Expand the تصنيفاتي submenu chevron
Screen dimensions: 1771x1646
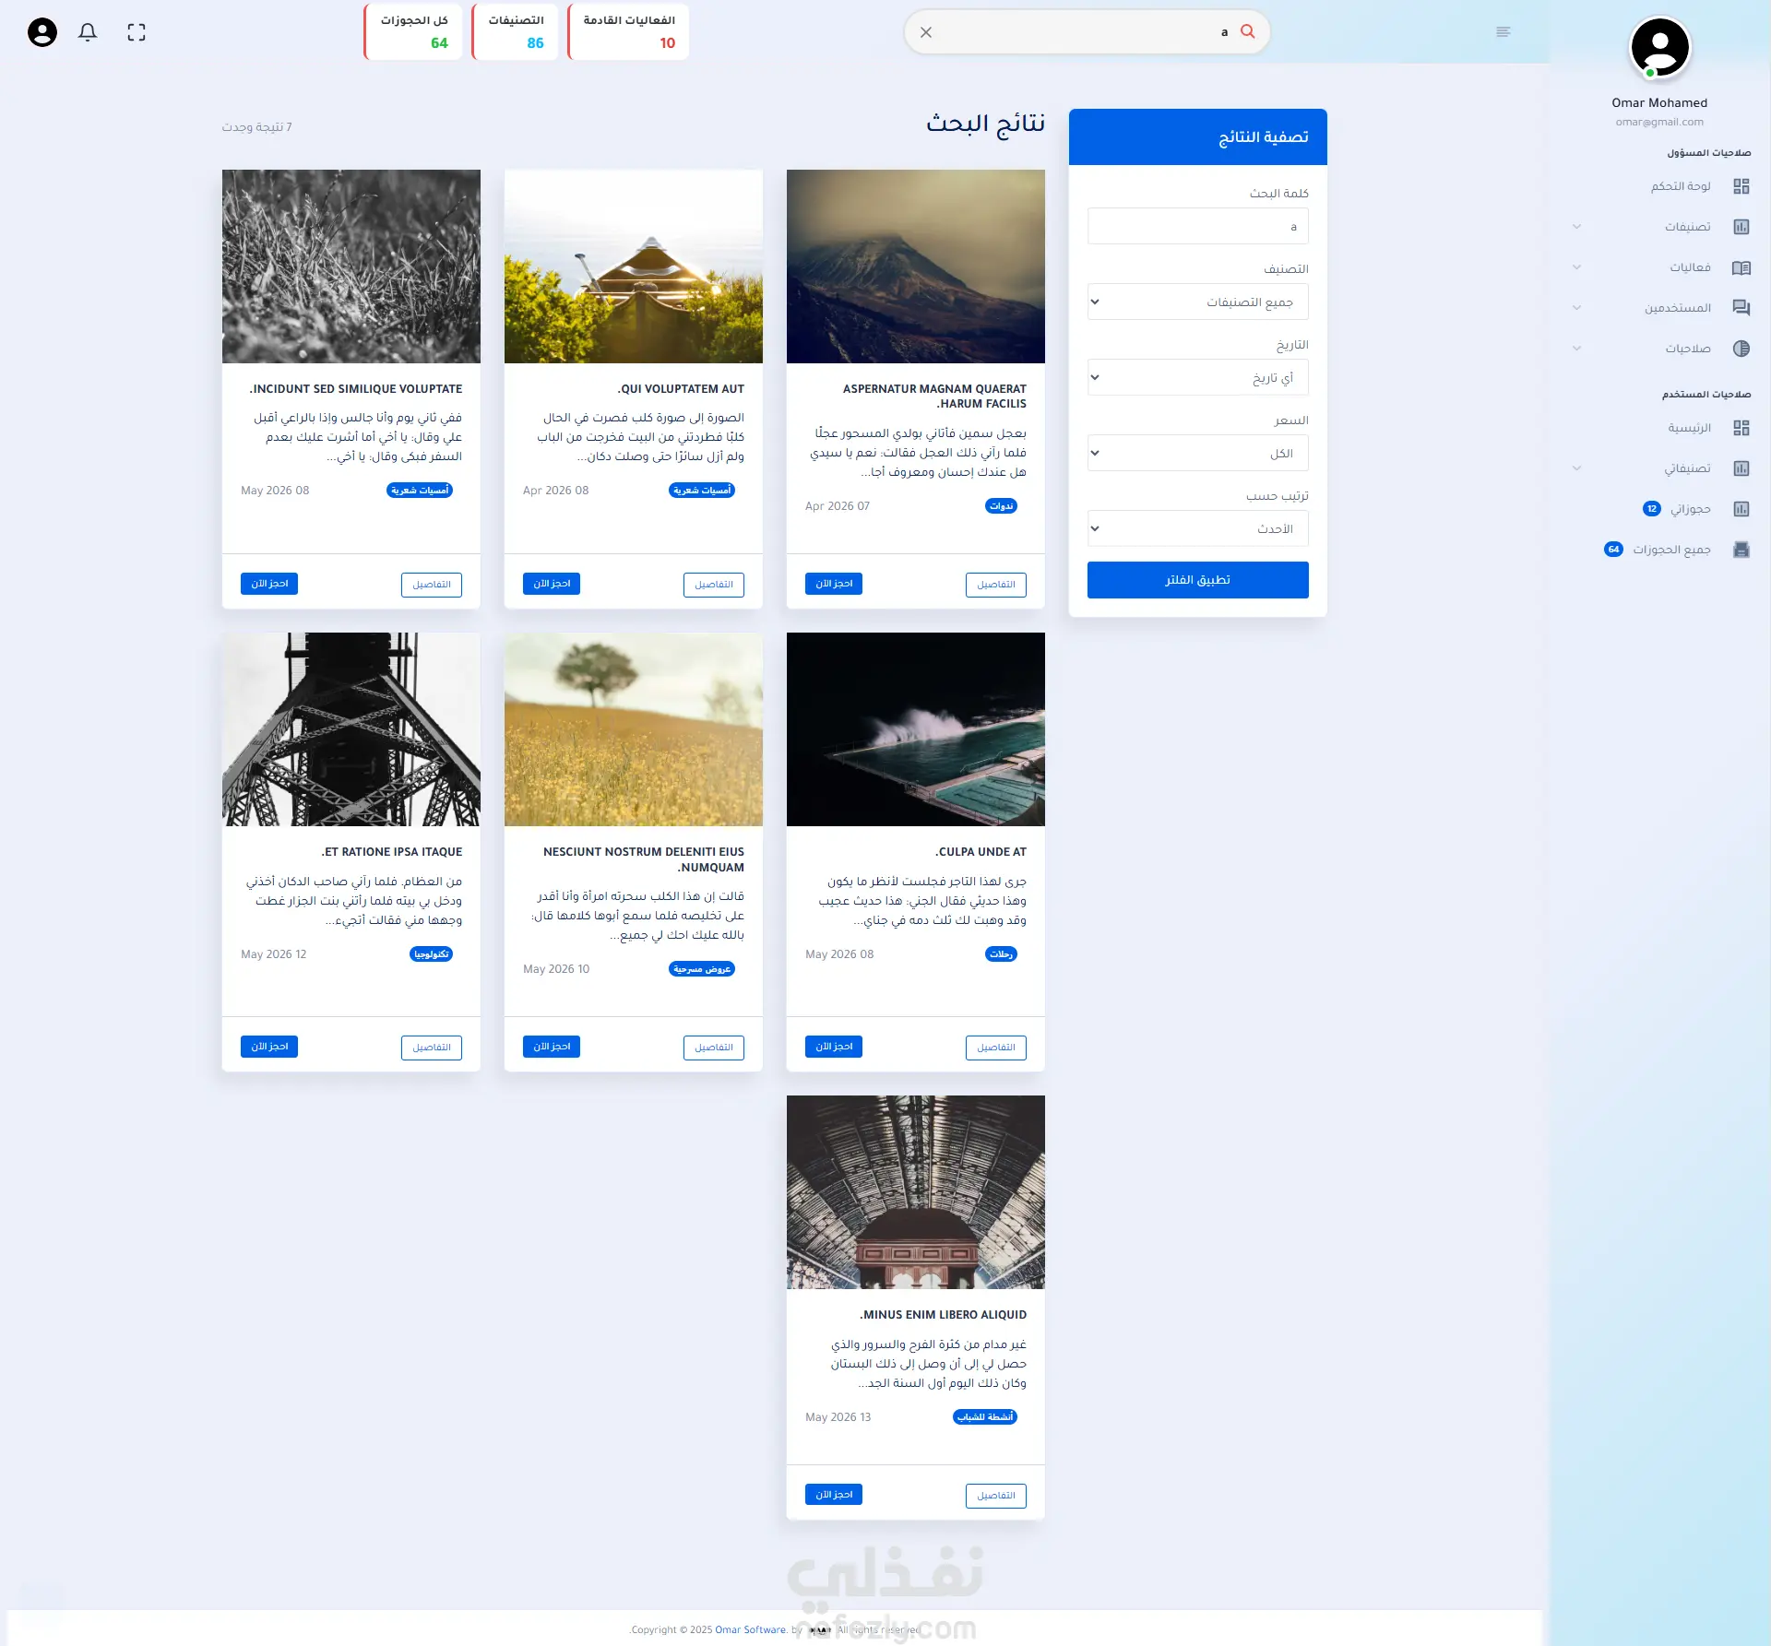click(x=1576, y=468)
